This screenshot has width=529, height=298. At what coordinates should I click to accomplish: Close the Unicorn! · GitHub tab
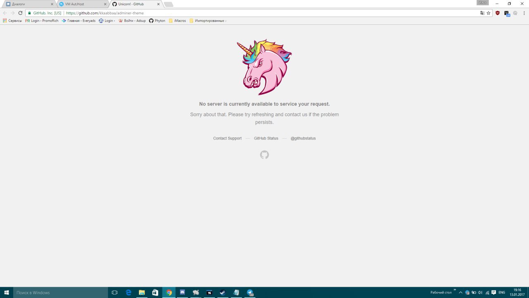coord(158,4)
